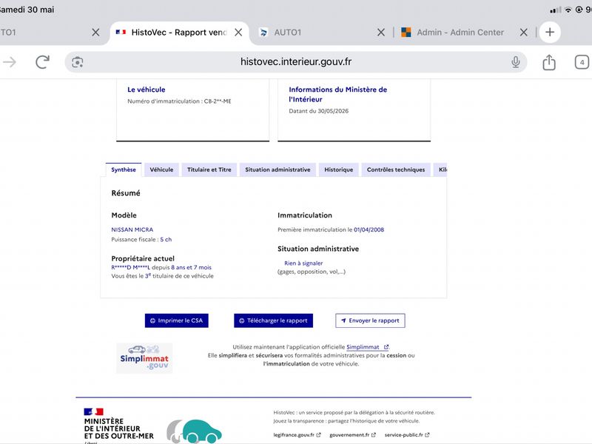Click Envoyer le rapport button
Screen dimensions: 592x444
[x=370, y=320]
